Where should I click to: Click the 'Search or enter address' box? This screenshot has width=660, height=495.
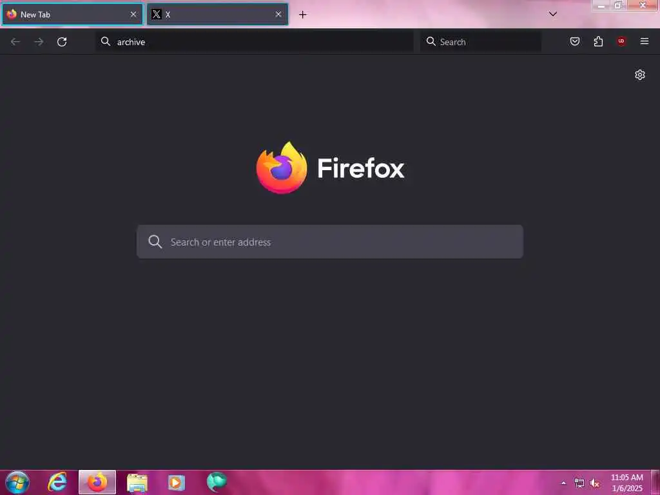pos(330,242)
